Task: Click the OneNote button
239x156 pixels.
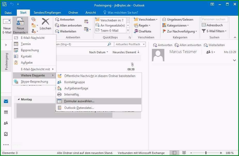Action: tap(143, 31)
